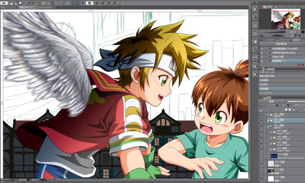Click the 92% opacity layer thumbnail
Viewport: 305px width, 183px height.
(271, 171)
